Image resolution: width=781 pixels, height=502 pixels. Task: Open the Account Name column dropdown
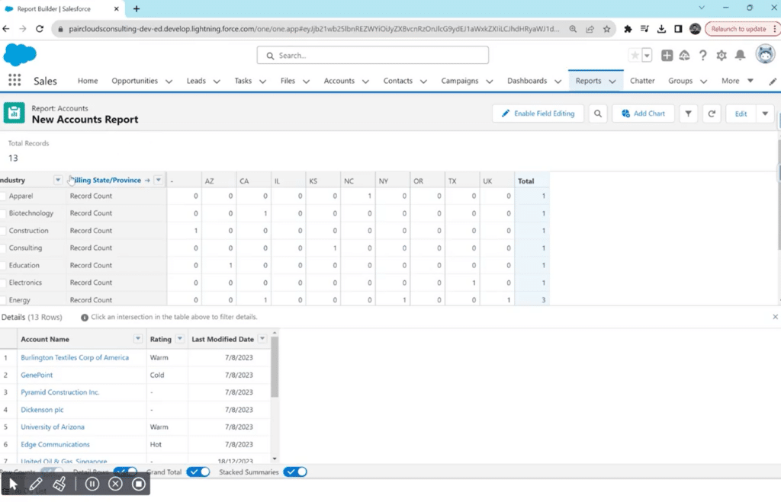click(137, 339)
